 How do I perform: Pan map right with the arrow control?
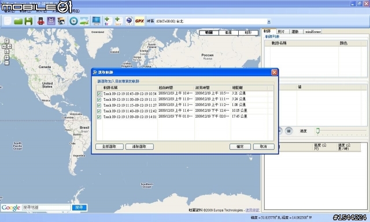pos(9,46)
